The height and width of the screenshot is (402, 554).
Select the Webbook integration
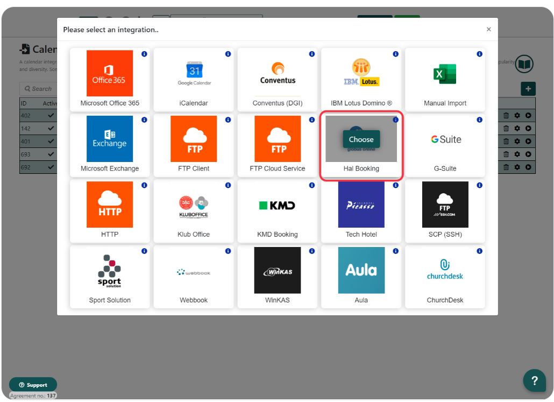pyautogui.click(x=194, y=277)
